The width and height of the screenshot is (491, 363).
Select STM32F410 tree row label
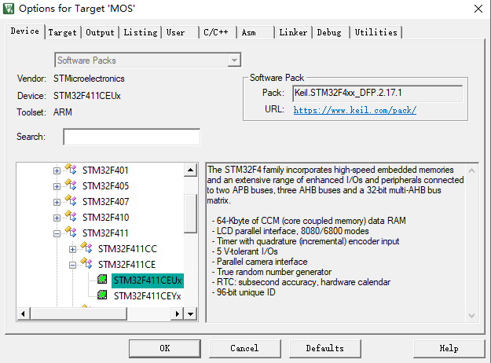point(105,218)
